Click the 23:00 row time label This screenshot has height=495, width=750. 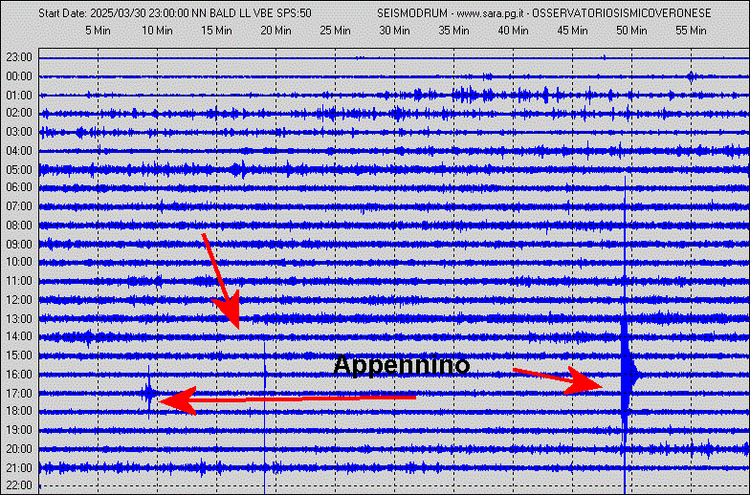coord(19,57)
